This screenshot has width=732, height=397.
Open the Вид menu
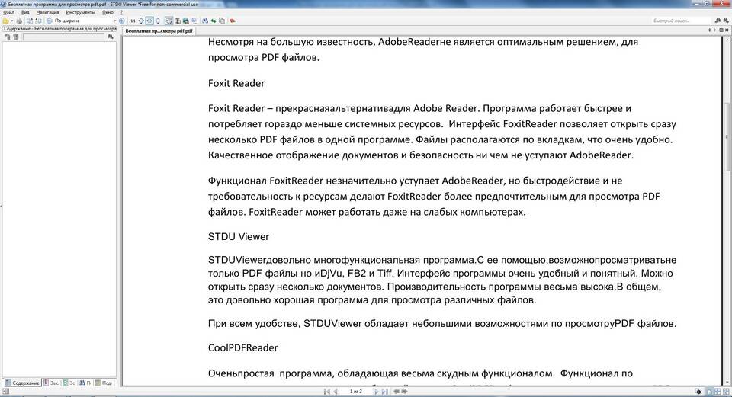coord(26,13)
